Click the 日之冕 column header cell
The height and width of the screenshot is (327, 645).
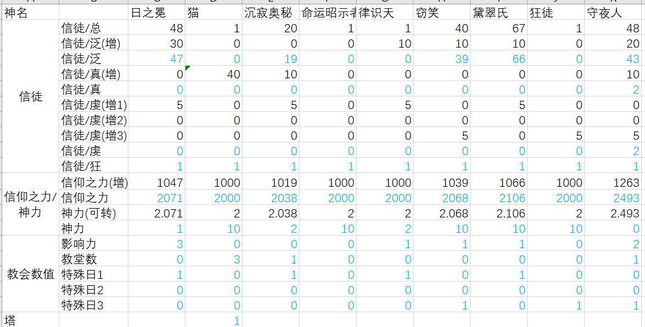(156, 13)
